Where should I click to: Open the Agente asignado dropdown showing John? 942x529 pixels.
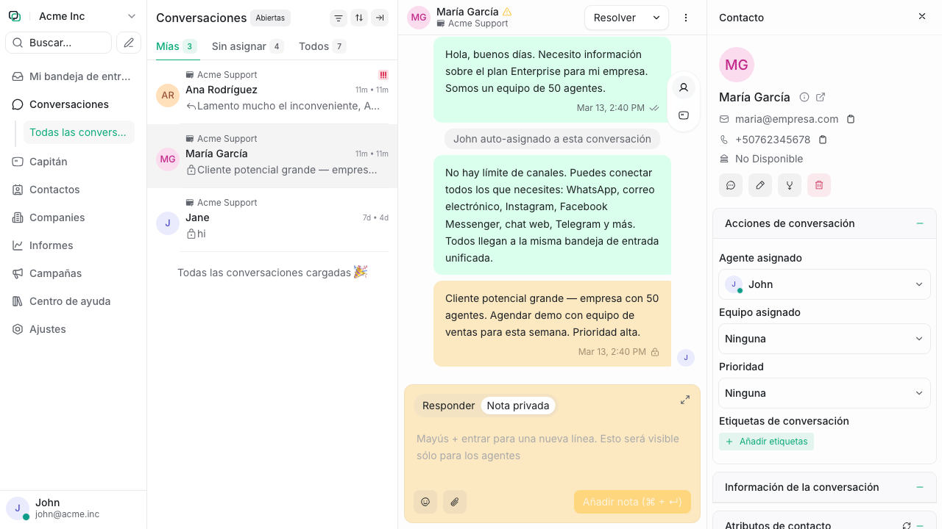tap(824, 284)
